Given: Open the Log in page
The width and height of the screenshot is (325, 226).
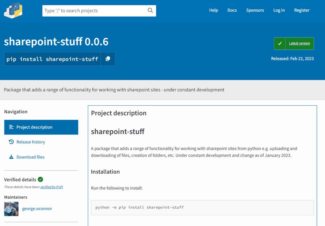Looking at the screenshot, I should (x=279, y=10).
